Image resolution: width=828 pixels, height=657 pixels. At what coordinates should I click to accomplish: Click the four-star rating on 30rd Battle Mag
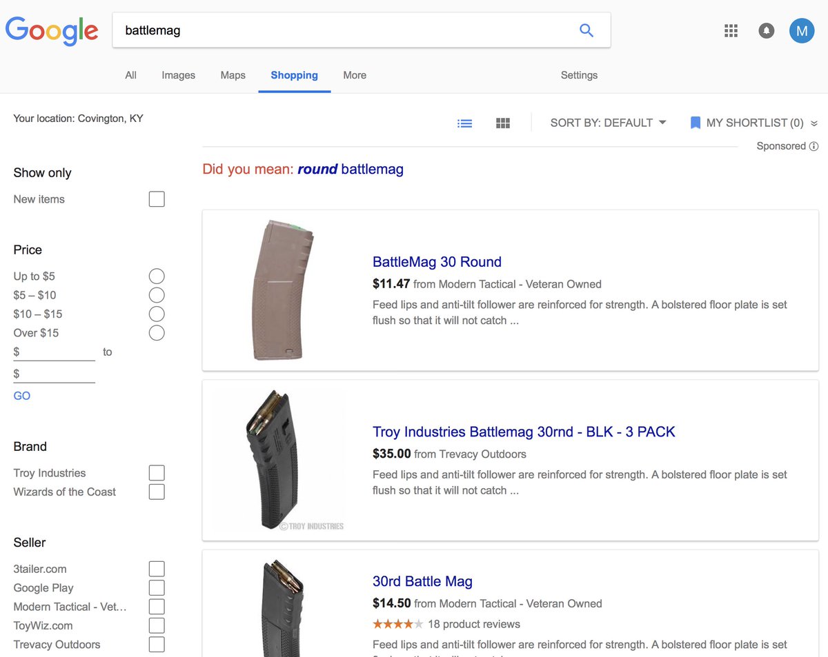coord(398,625)
